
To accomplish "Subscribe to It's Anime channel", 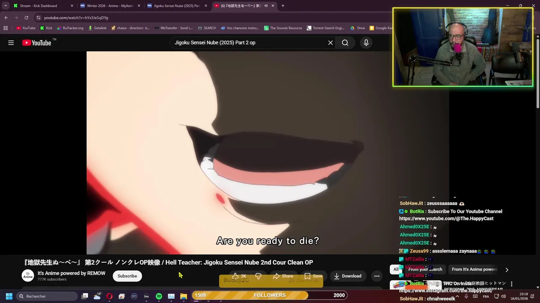I will pos(127,276).
